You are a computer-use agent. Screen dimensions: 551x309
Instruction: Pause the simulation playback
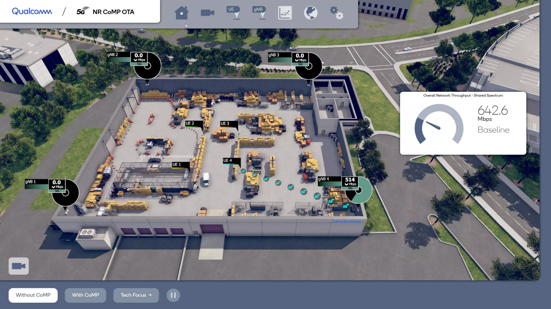click(x=173, y=295)
